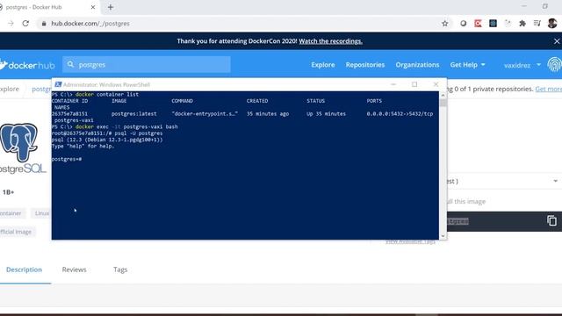Image resolution: width=562 pixels, height=316 pixels.
Task: Click the PowerShell scrollbar up arrow
Action: (x=443, y=96)
